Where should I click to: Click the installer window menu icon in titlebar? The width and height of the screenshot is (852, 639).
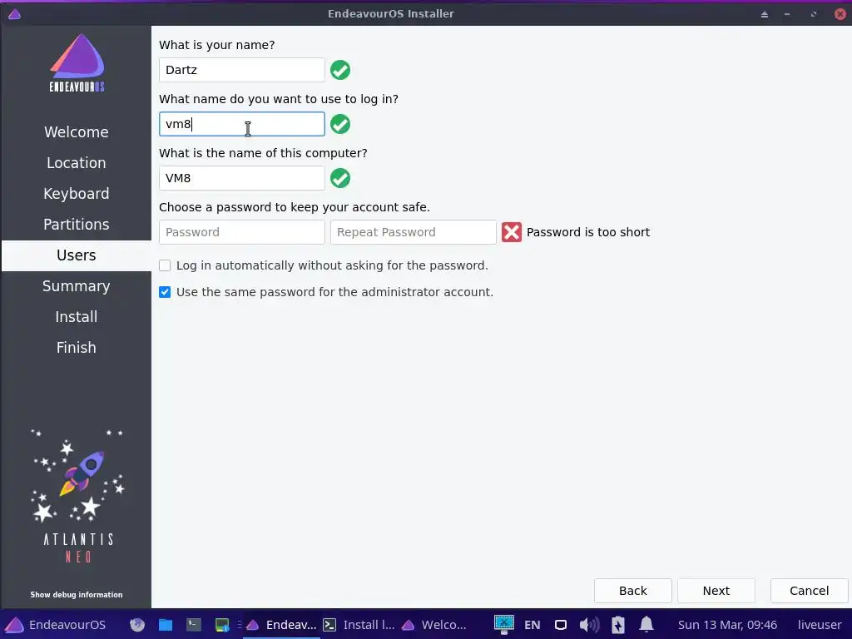tap(15, 14)
